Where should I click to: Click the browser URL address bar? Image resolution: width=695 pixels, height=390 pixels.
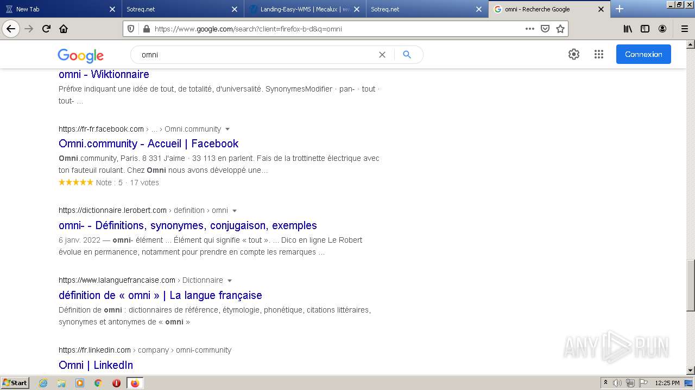(x=337, y=29)
